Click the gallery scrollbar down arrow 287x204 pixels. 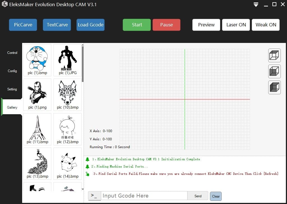[83, 189]
